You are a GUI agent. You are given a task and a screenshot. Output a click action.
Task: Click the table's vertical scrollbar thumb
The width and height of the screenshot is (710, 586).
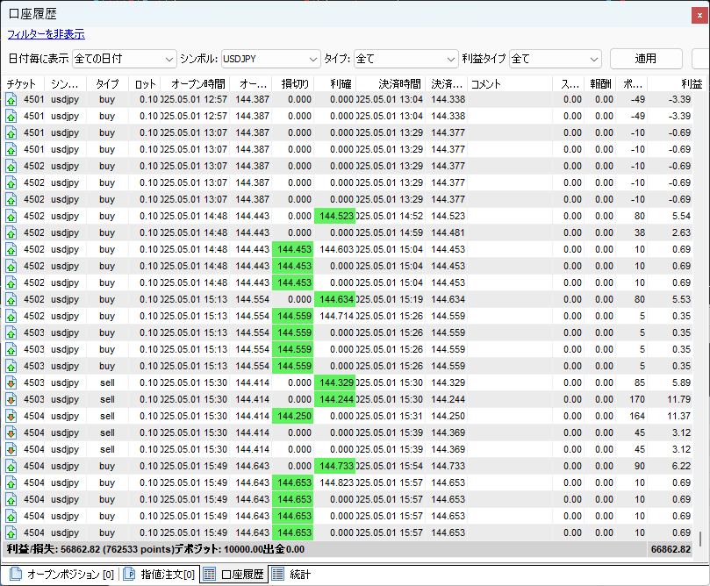click(699, 539)
